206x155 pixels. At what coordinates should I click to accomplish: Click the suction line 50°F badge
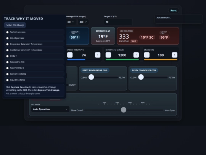(75, 37)
